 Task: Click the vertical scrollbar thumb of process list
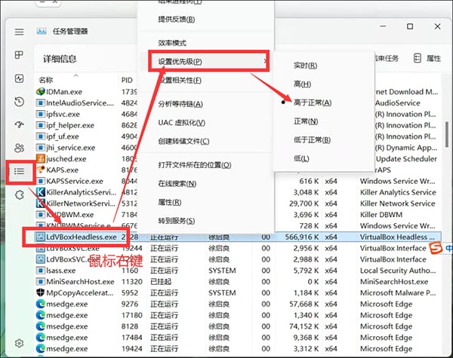447,134
